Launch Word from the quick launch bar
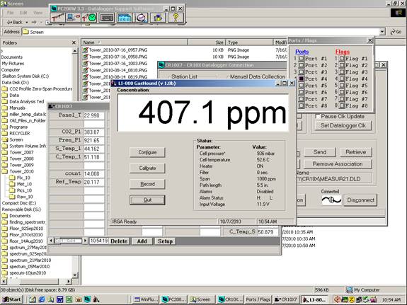407x305 pixels. 59,299
